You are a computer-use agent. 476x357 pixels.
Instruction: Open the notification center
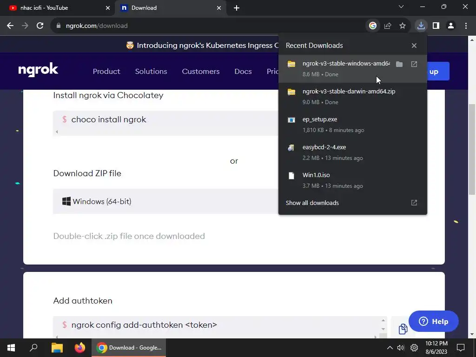tap(461, 348)
